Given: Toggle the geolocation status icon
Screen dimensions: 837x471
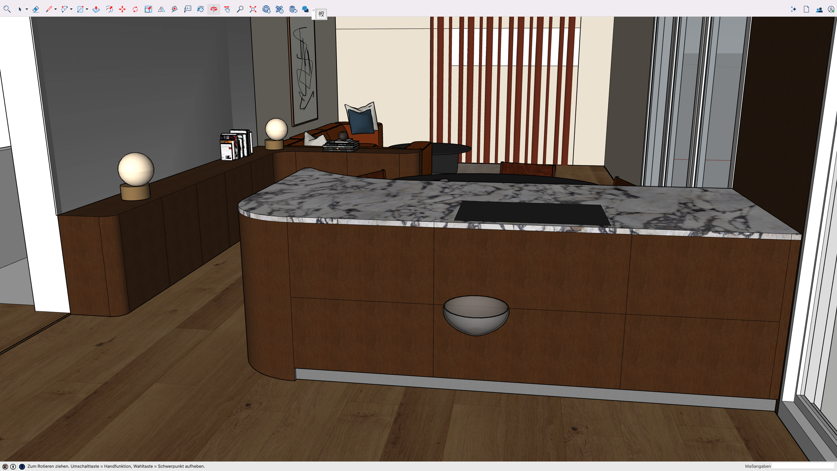Looking at the screenshot, I should (5, 466).
